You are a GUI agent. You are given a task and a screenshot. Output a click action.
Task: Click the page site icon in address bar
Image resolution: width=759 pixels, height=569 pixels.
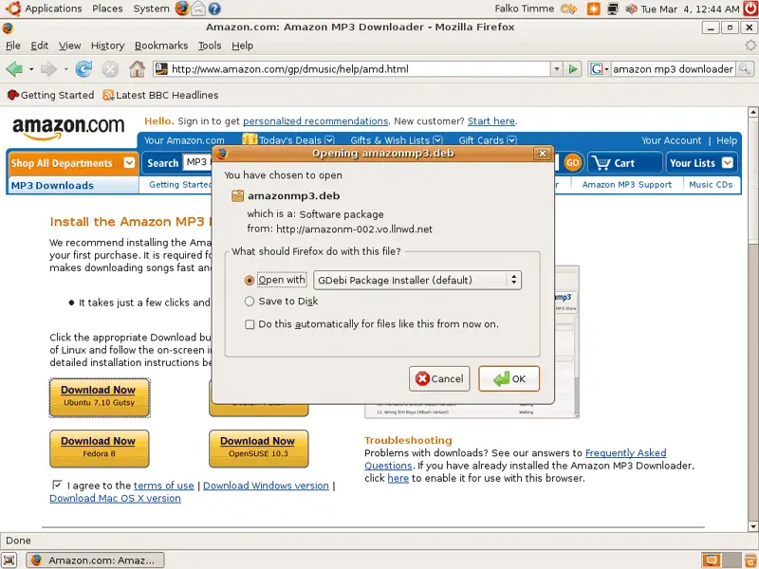161,69
